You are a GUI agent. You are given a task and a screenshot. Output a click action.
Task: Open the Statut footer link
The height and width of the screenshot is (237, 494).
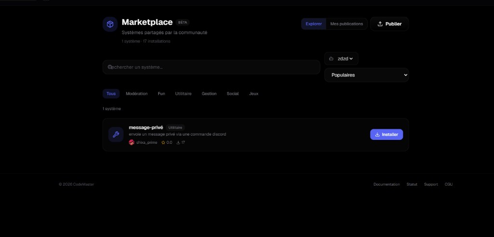412,184
